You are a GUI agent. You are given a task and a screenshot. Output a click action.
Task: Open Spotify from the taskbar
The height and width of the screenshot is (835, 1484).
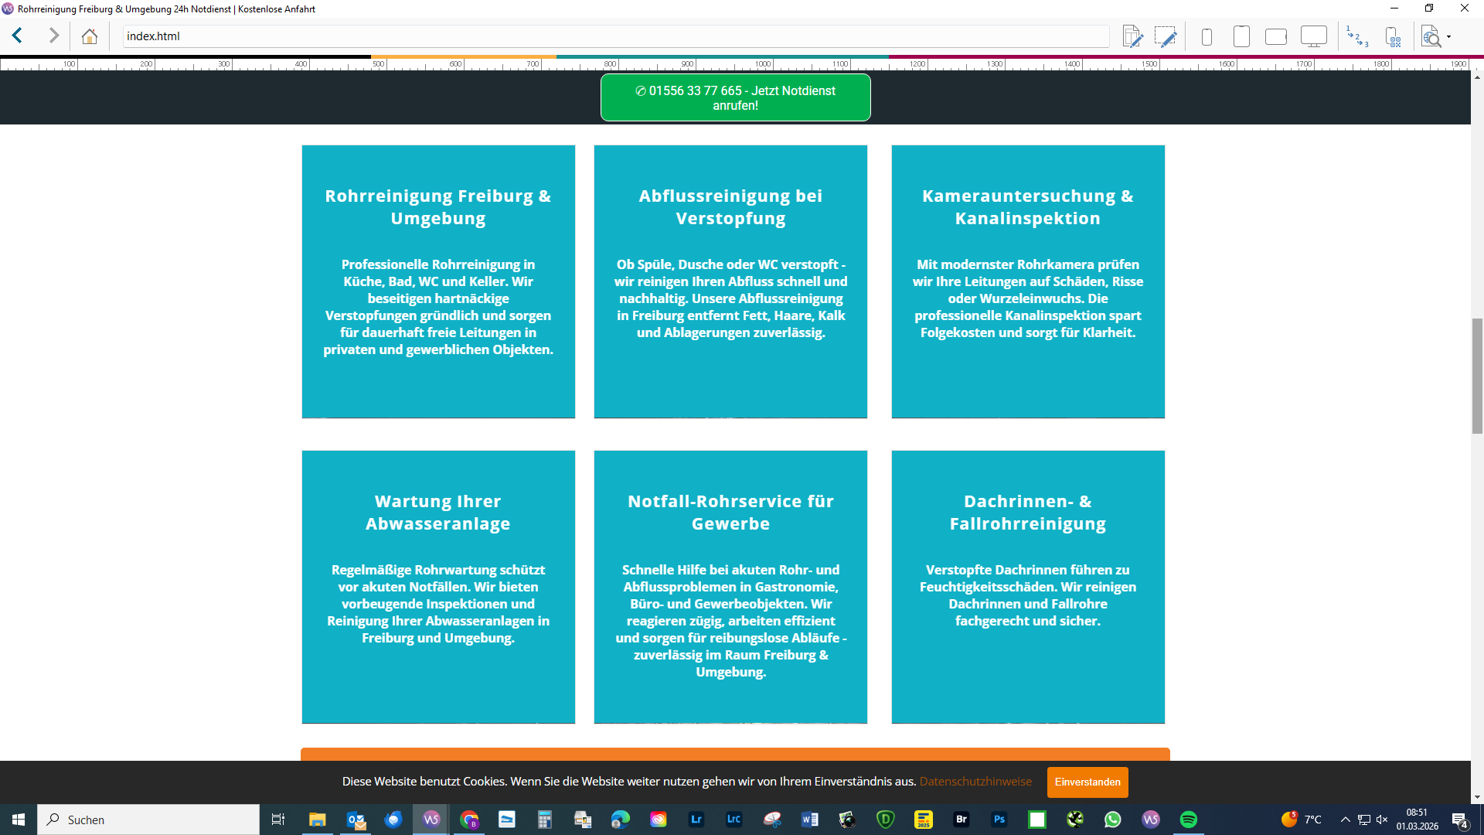(1188, 820)
